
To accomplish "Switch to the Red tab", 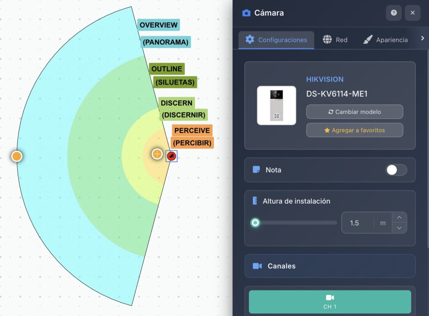I will click(335, 40).
